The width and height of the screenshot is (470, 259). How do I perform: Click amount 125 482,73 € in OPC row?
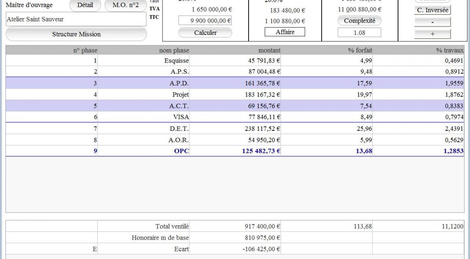(x=261, y=151)
